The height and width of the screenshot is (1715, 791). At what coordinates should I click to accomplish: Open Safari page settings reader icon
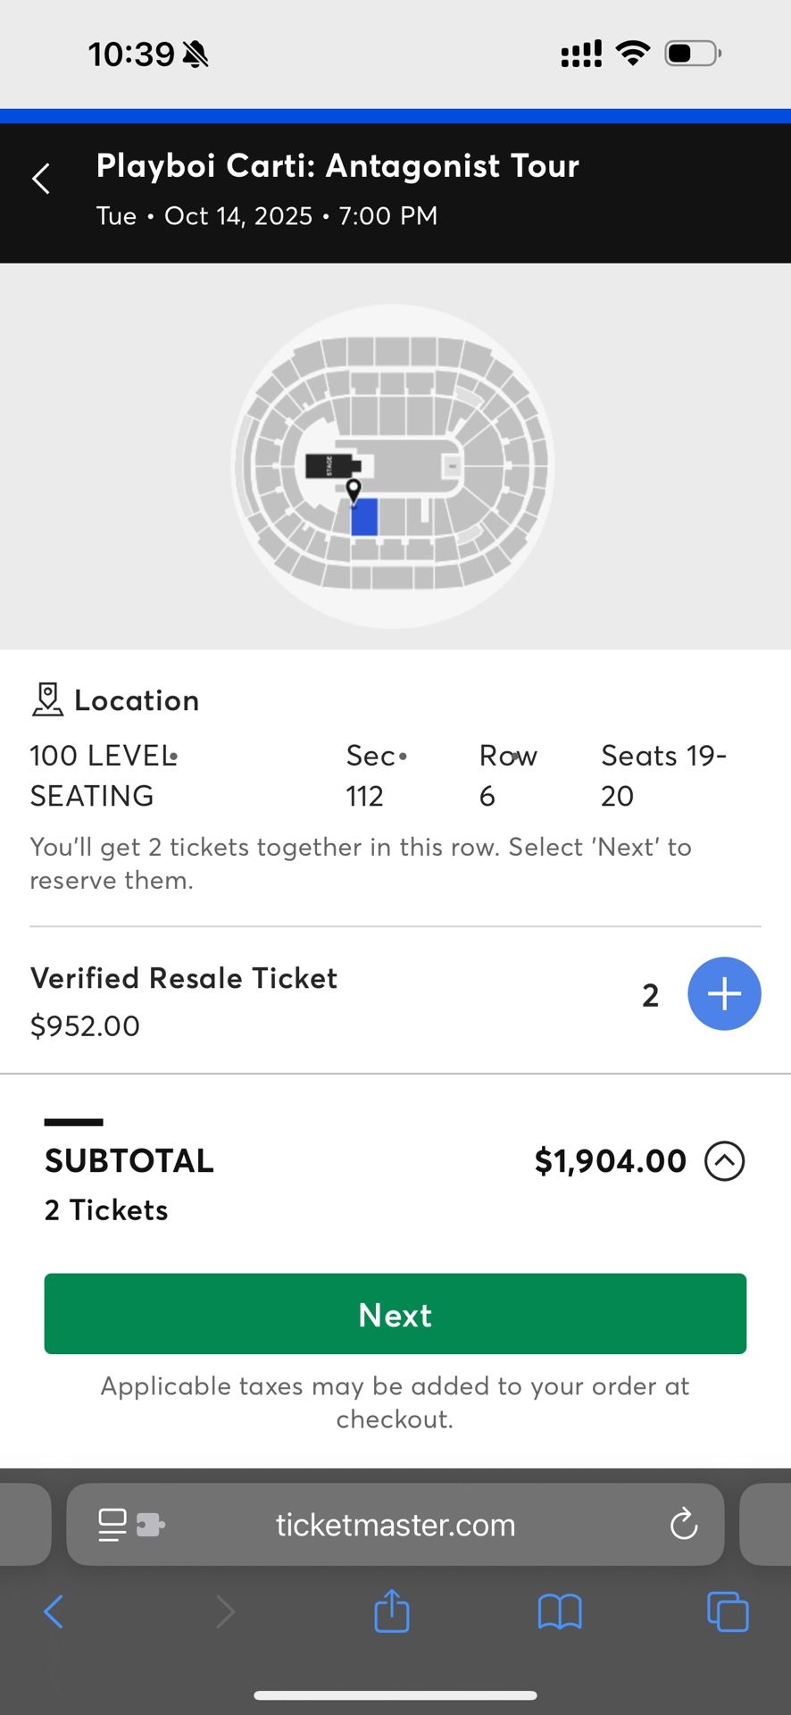coord(112,1525)
